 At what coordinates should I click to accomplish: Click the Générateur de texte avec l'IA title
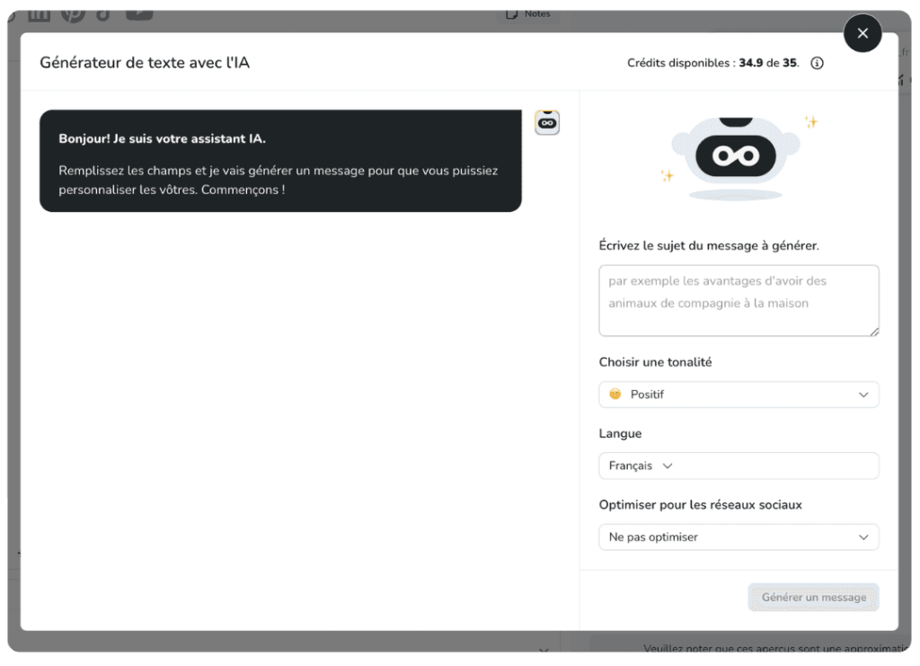145,63
